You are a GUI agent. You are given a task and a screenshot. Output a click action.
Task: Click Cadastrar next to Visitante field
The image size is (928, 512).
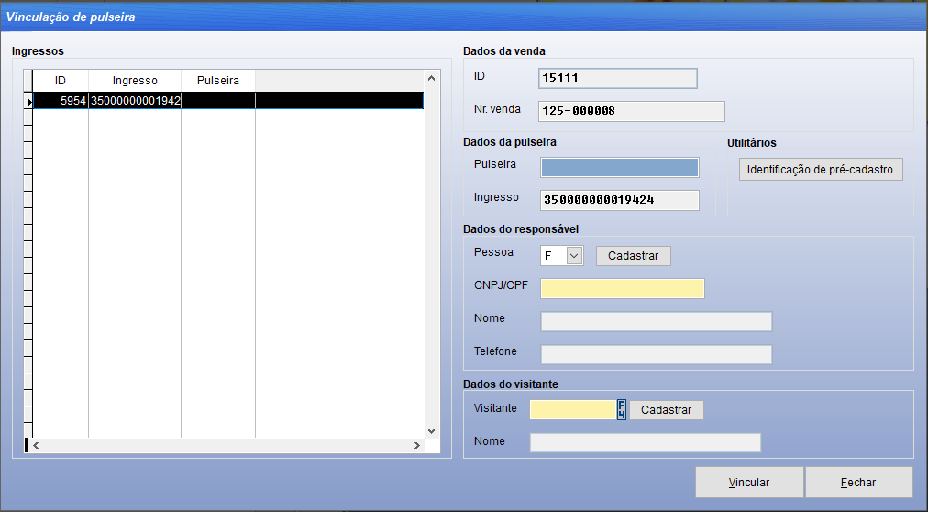pos(666,410)
